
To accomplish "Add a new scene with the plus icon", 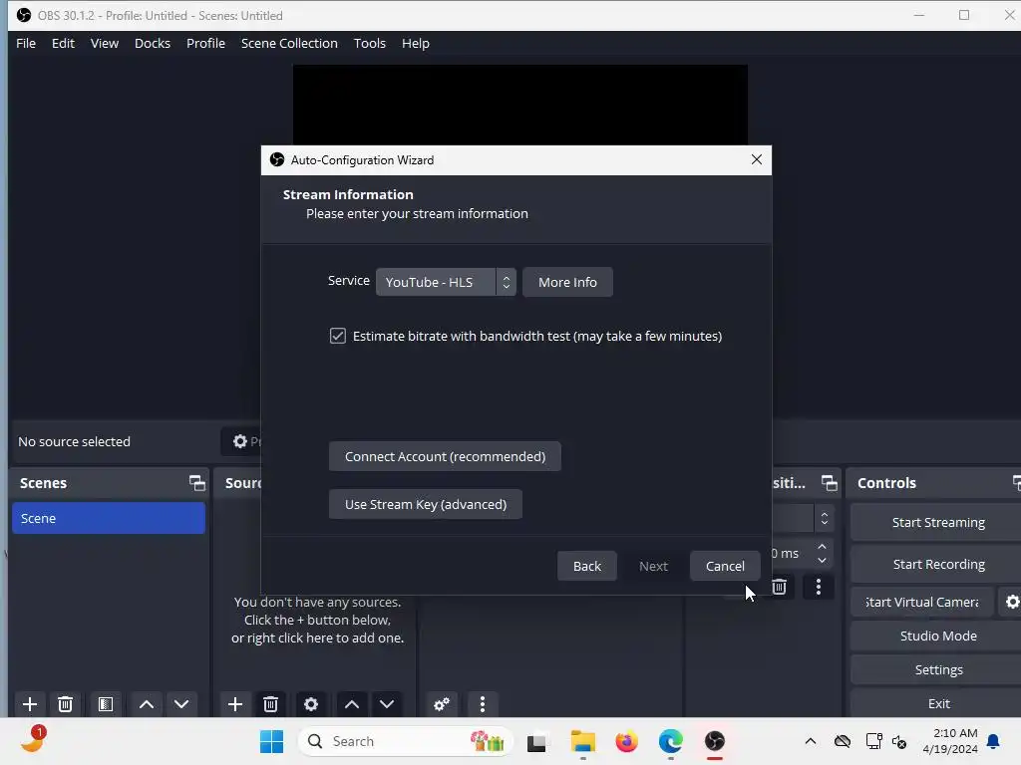I will [x=29, y=704].
